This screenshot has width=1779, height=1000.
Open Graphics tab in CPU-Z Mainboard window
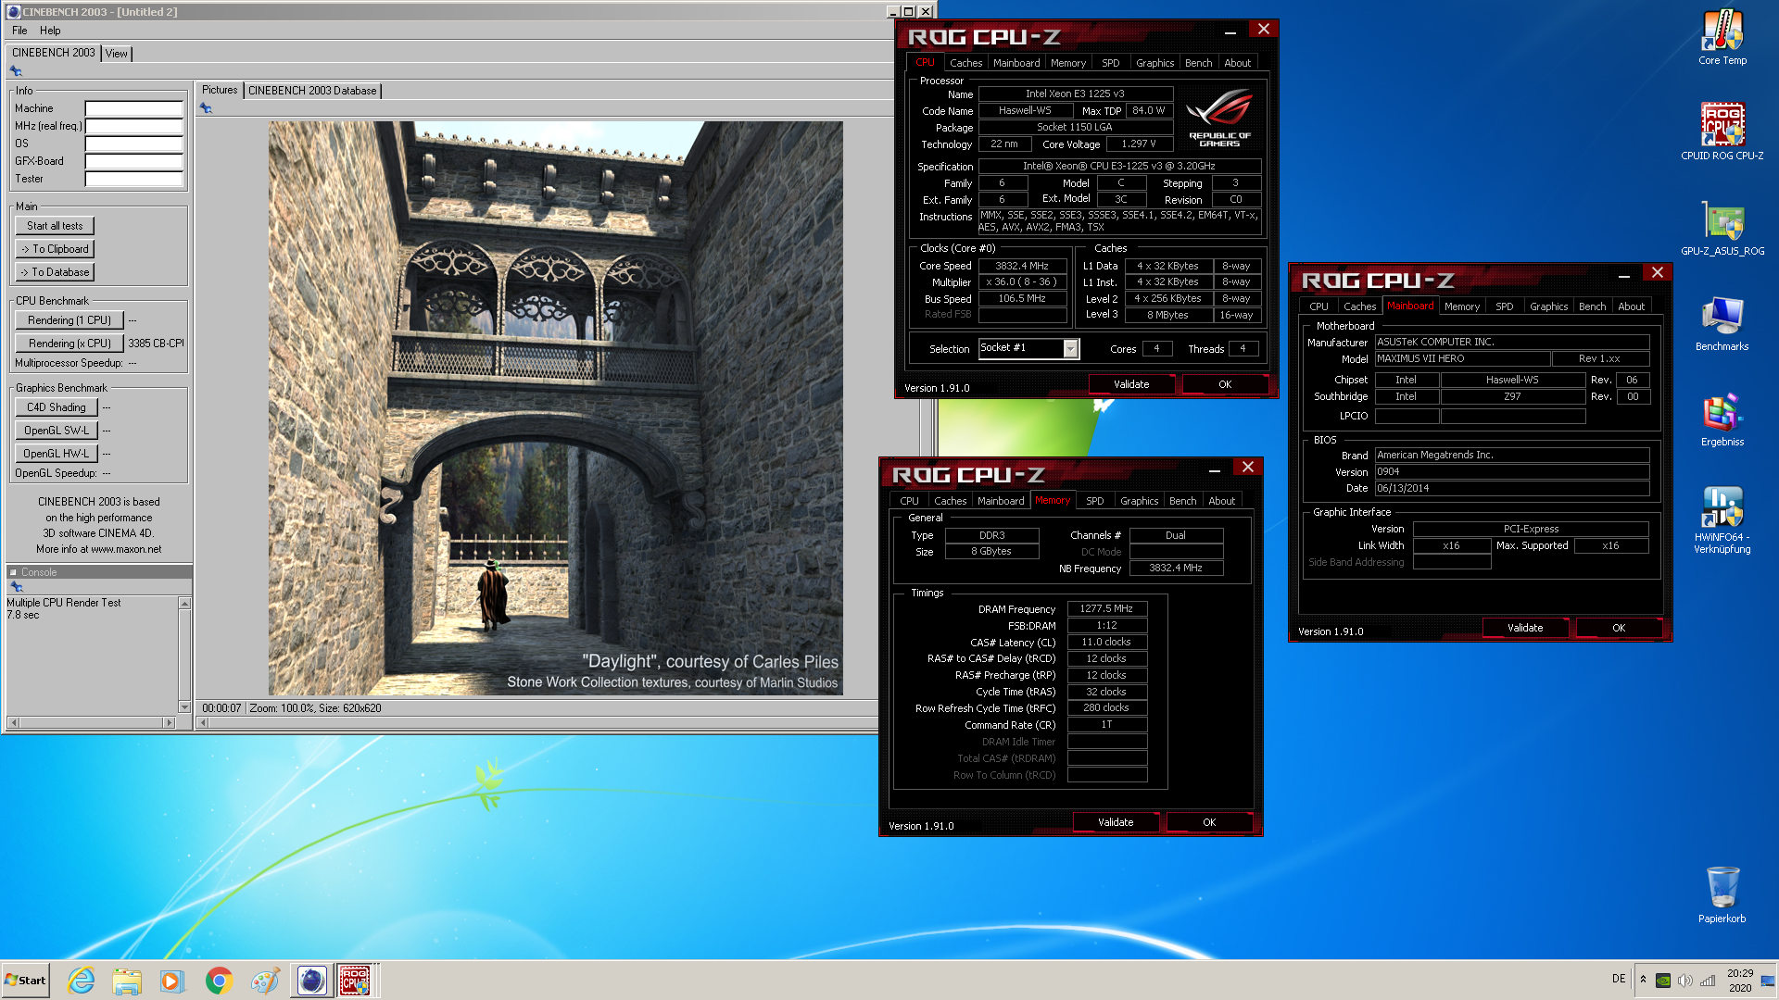[1548, 306]
